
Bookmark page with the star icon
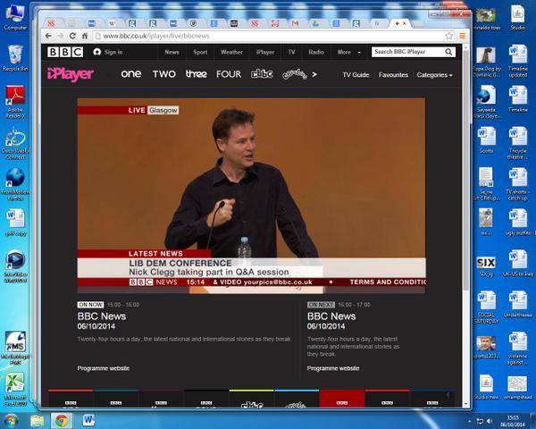point(448,36)
